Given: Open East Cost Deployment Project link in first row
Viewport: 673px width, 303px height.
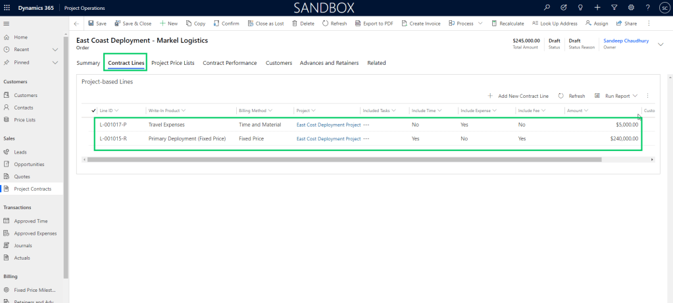Looking at the screenshot, I should tap(328, 124).
